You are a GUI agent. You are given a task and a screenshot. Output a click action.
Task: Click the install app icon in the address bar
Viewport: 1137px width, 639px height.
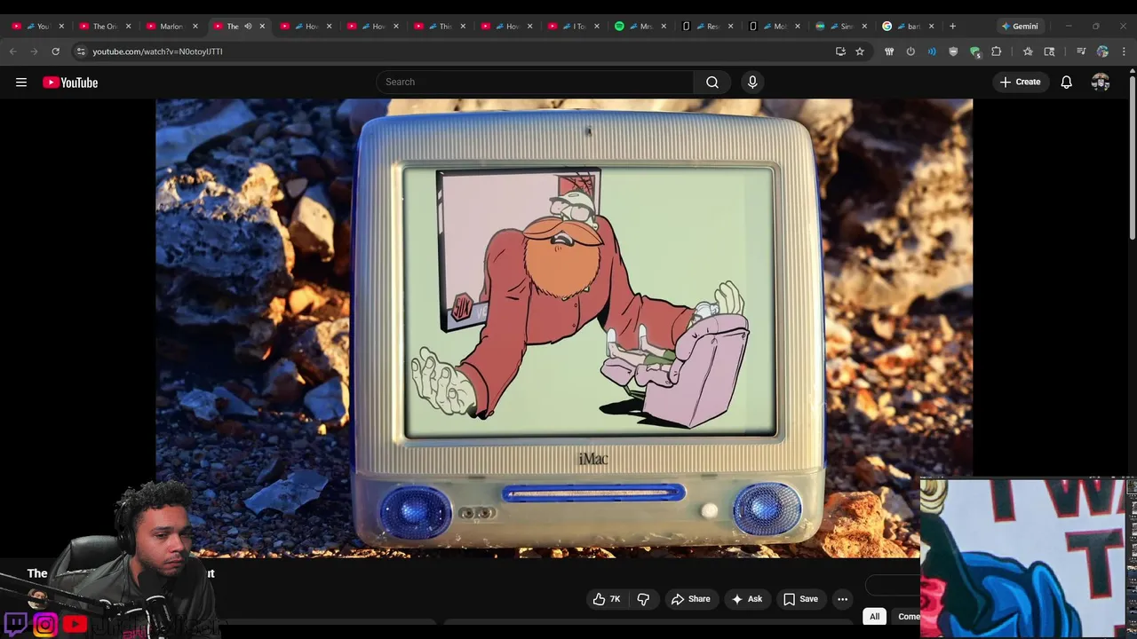(840, 51)
